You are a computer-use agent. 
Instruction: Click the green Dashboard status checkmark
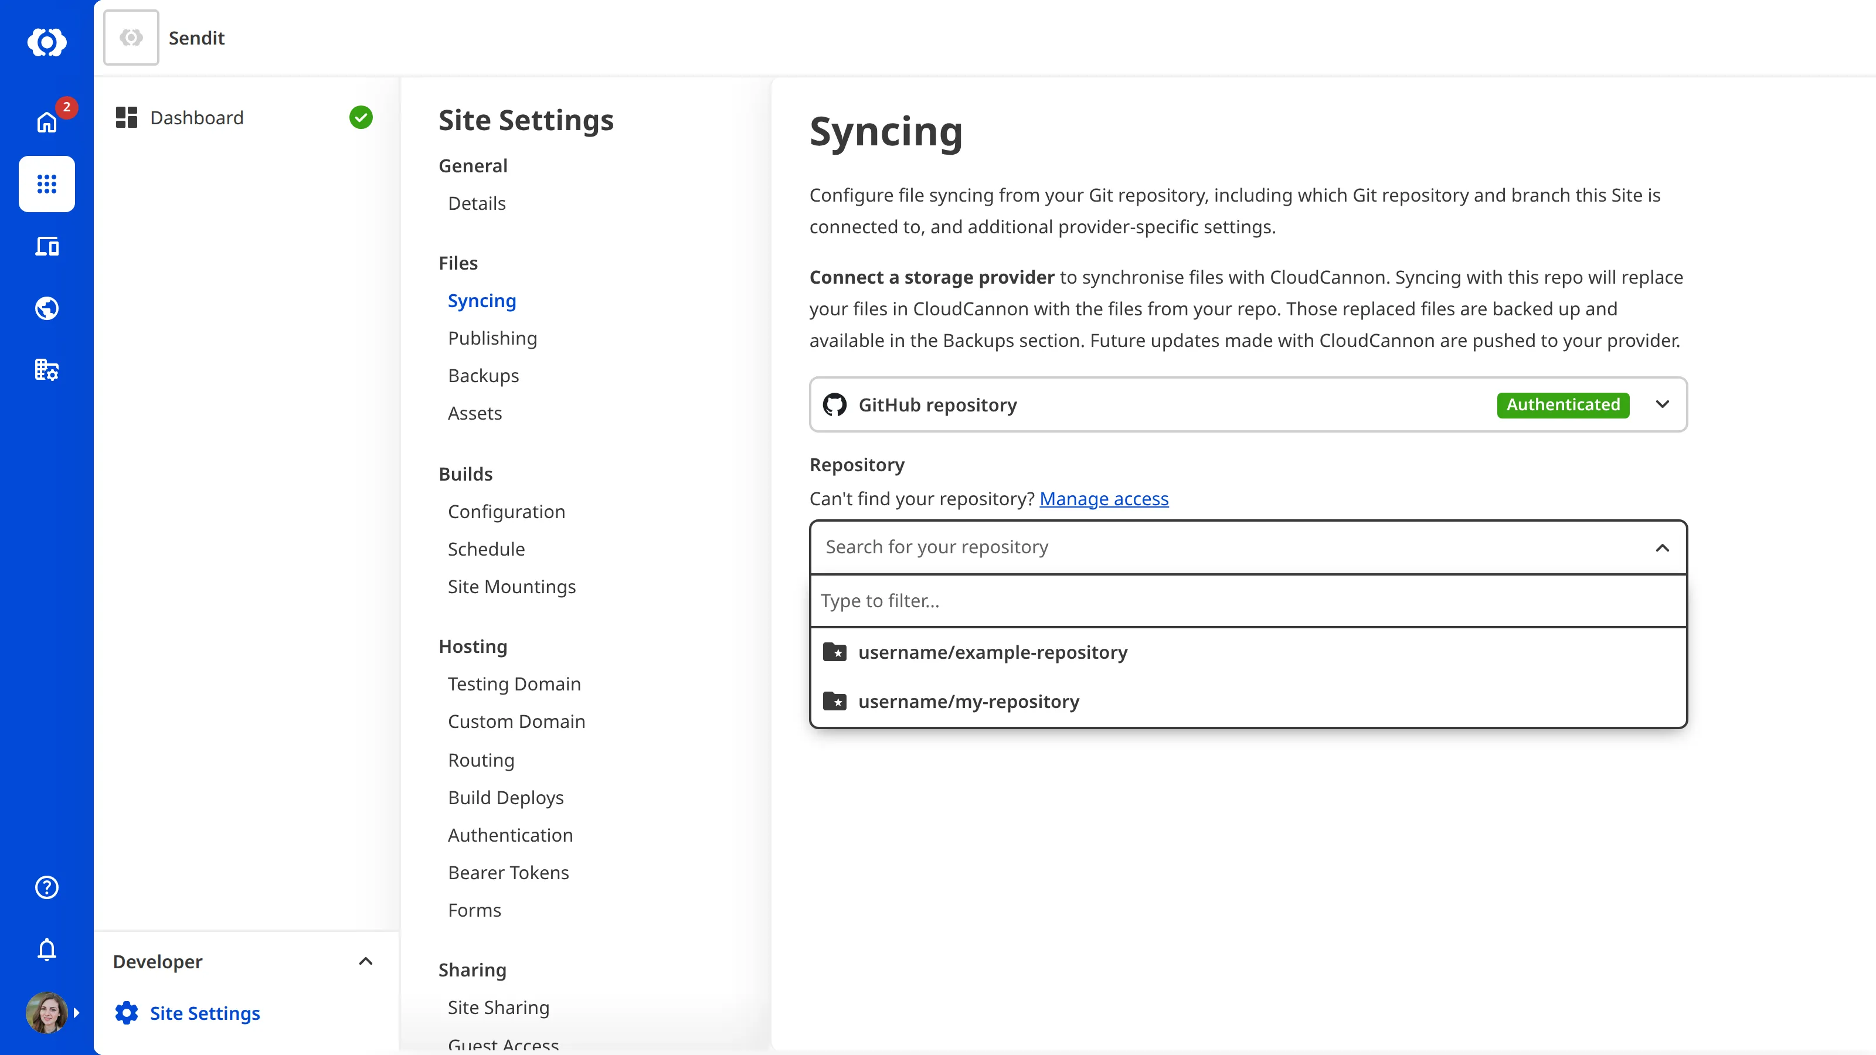click(361, 117)
